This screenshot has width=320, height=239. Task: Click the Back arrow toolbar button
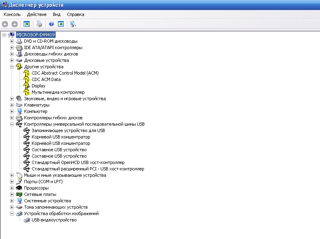pyautogui.click(x=5, y=24)
